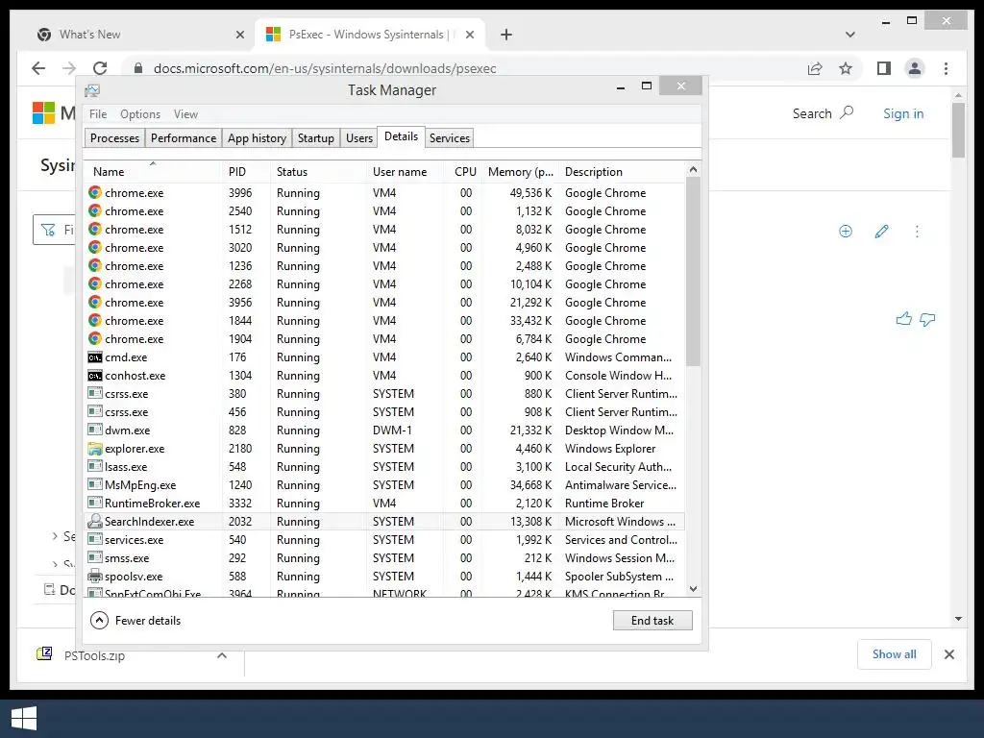Open the Task Manager View menu
Image resolution: width=984 pixels, height=738 pixels.
185,114
